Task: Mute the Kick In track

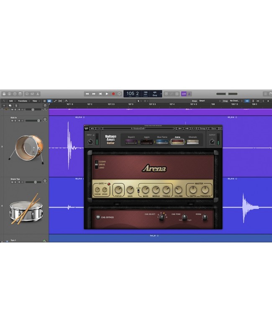Action: pos(12,121)
